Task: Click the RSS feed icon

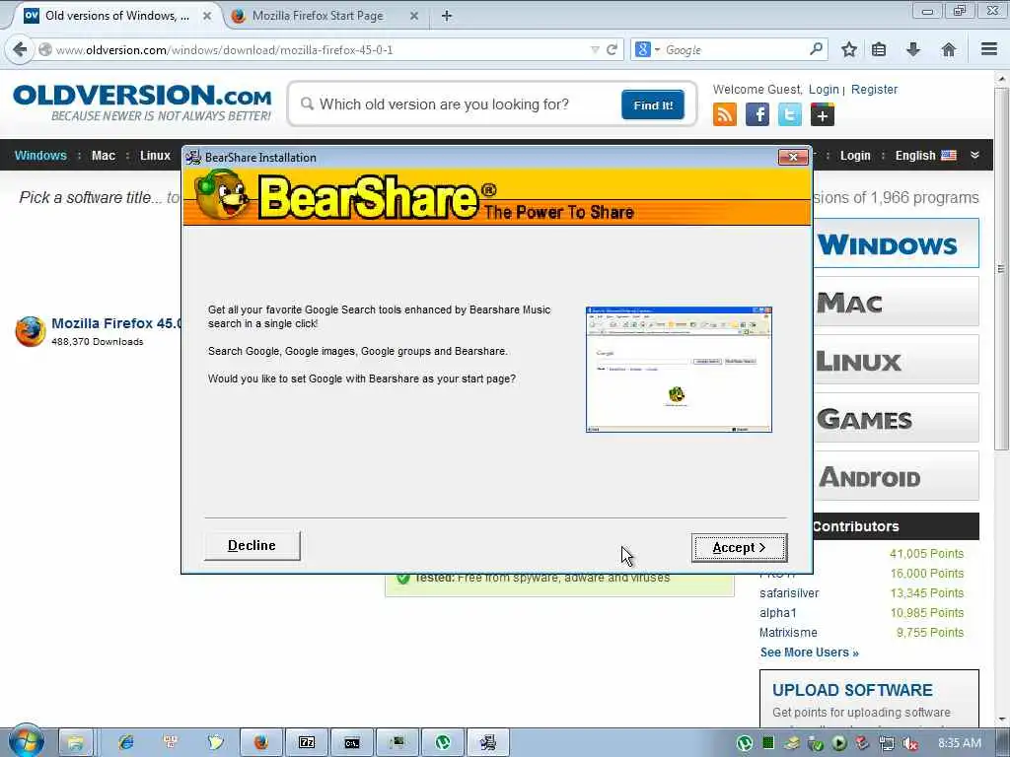Action: click(725, 114)
